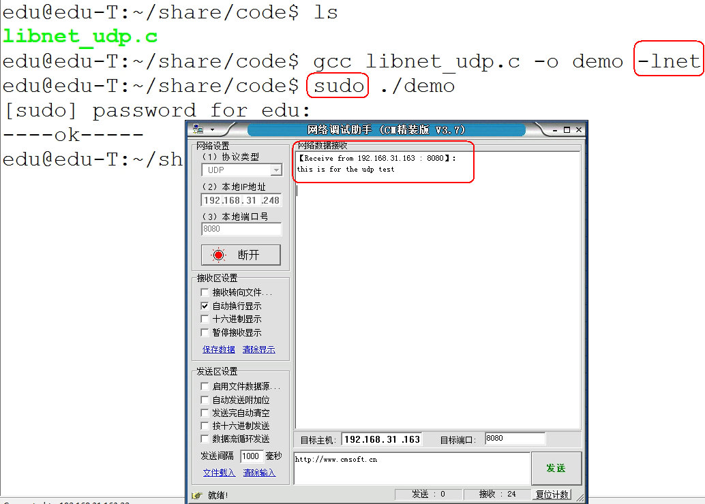The image size is (705, 504).
Task: Click the 保存数据 link
Action: [218, 349]
